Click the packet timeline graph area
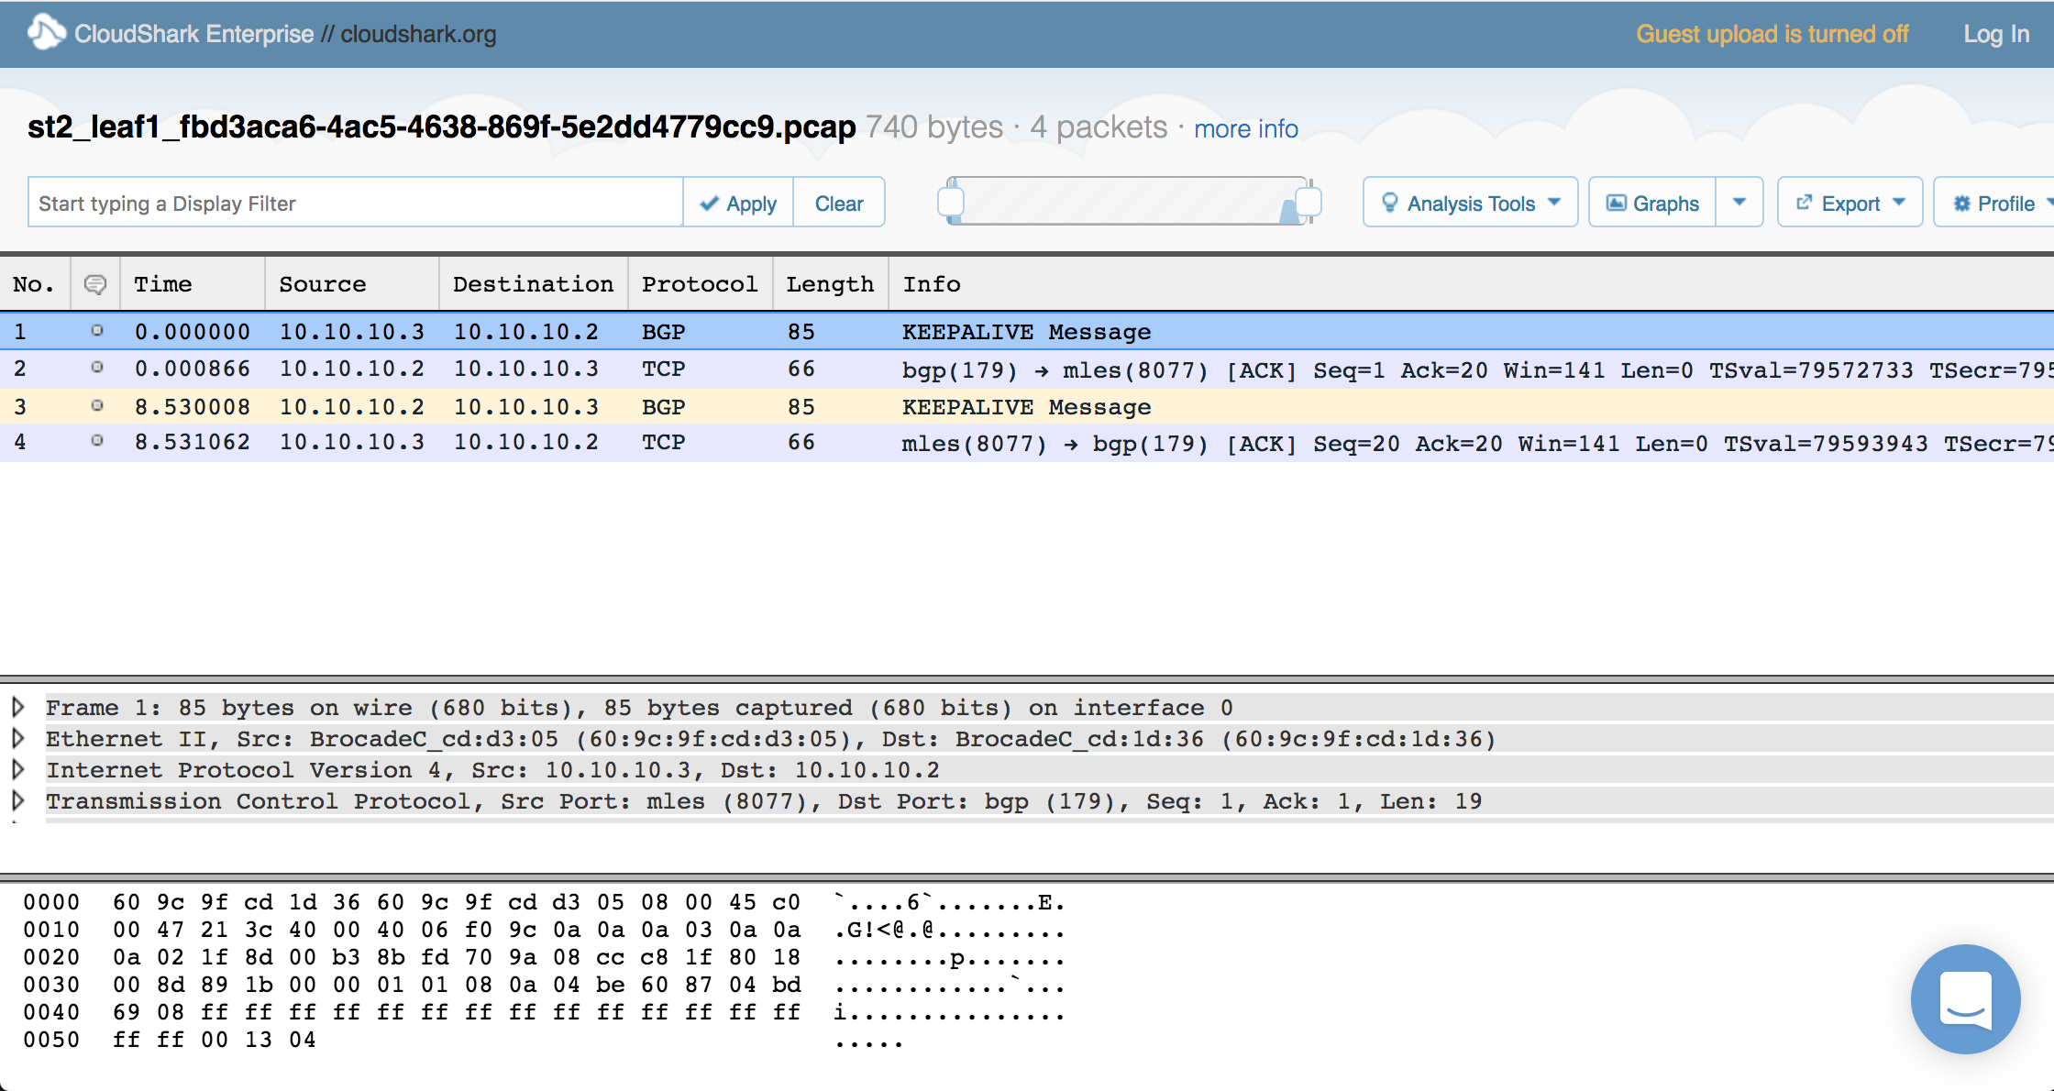 [x=1130, y=202]
